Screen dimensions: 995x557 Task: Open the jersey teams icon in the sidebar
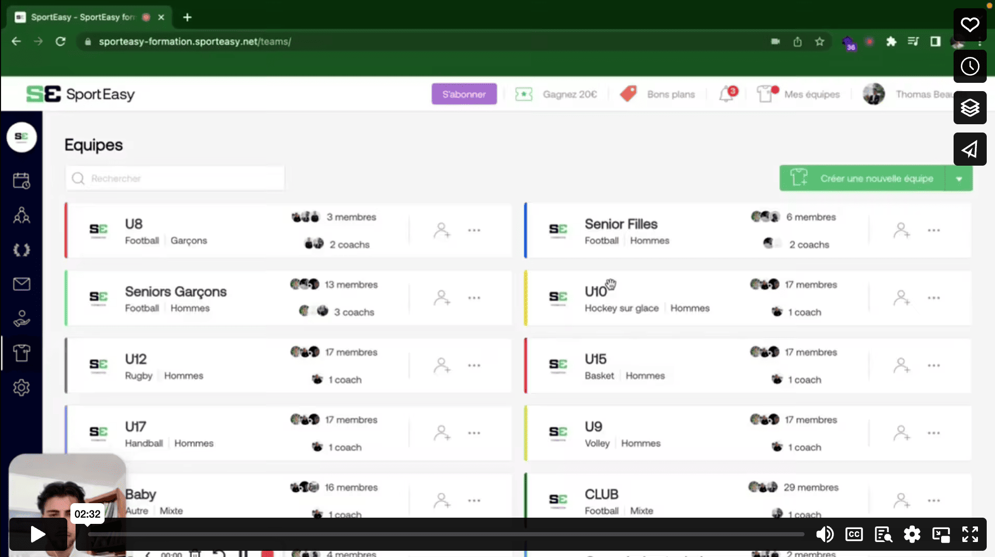21,353
